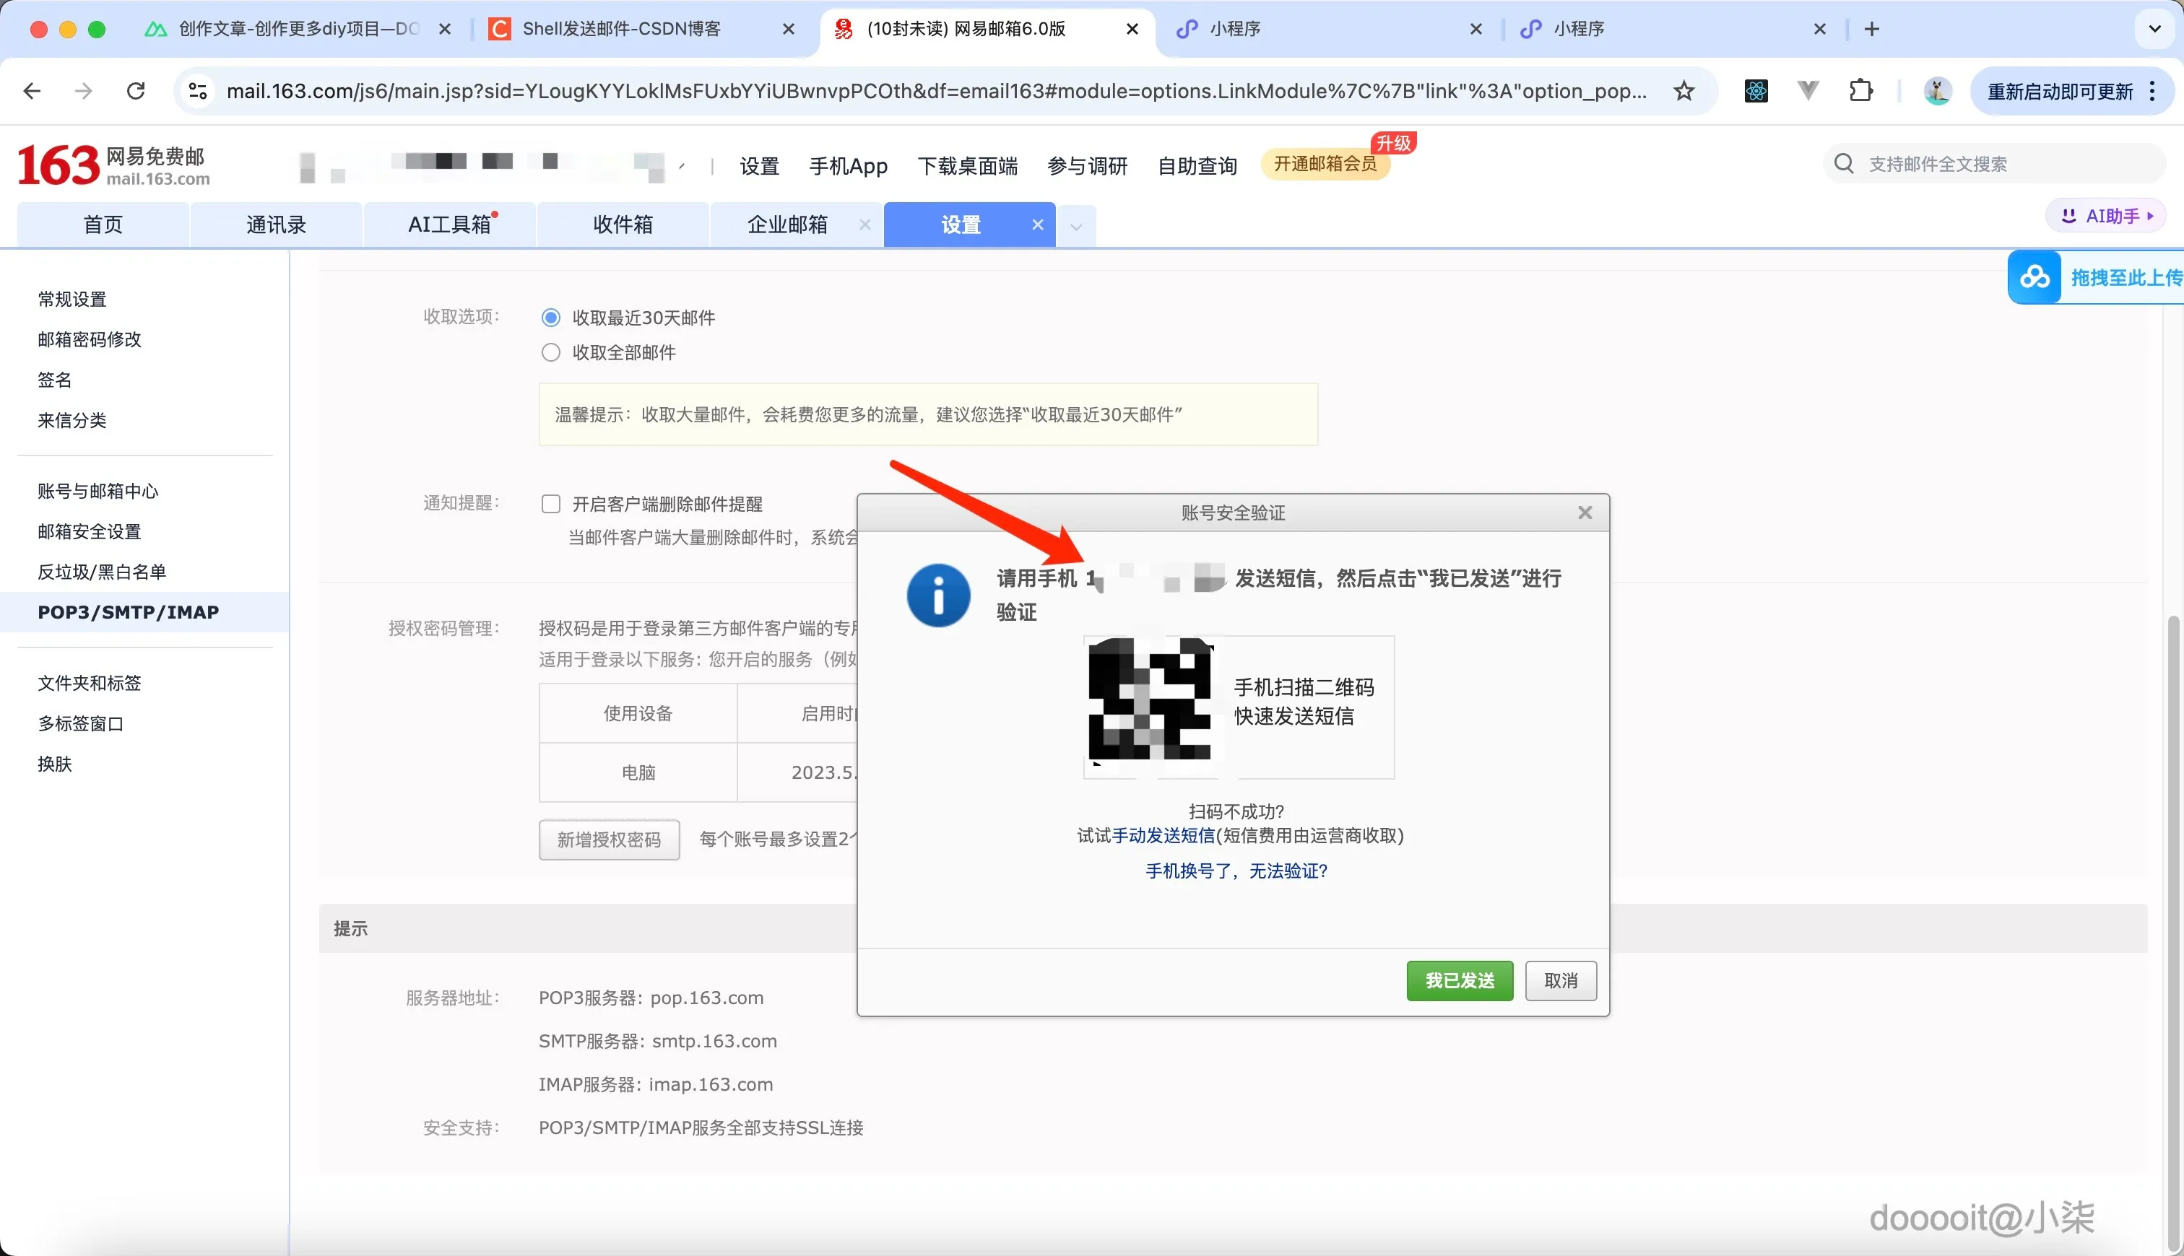The image size is (2184, 1256).
Task: Bookmark the page via the star icon
Action: [1682, 90]
